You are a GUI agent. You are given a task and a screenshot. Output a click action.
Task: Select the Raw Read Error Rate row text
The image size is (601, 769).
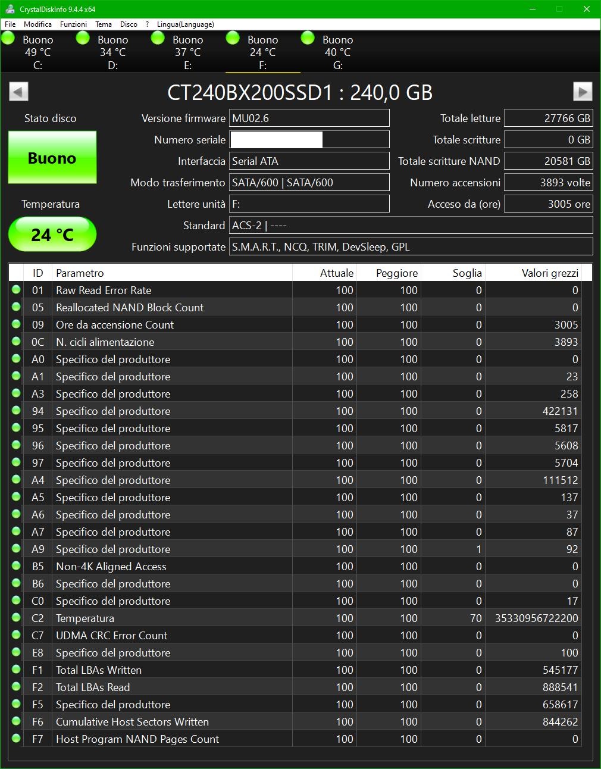[x=104, y=290]
